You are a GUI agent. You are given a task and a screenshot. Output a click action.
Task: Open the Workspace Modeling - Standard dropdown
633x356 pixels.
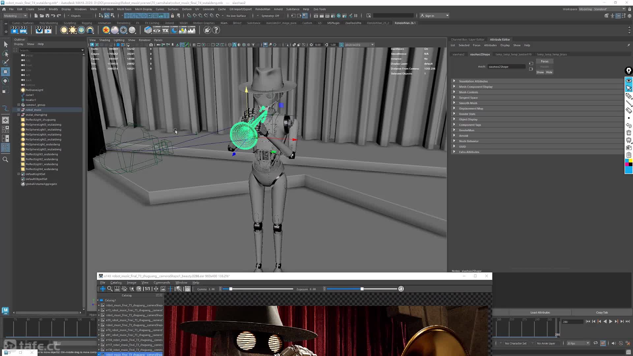(x=602, y=9)
